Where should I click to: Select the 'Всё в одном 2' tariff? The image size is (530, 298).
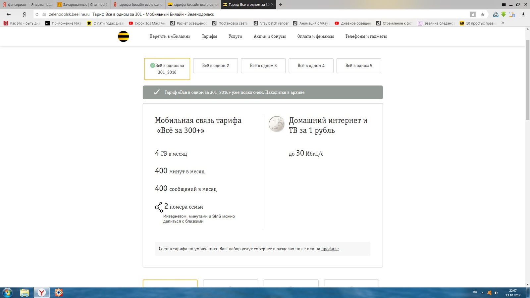[216, 66]
